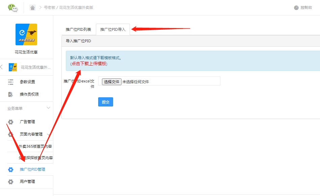Viewport: 320px width, 196px height.
Task: Submit the form with 提交 button
Action: (x=106, y=102)
